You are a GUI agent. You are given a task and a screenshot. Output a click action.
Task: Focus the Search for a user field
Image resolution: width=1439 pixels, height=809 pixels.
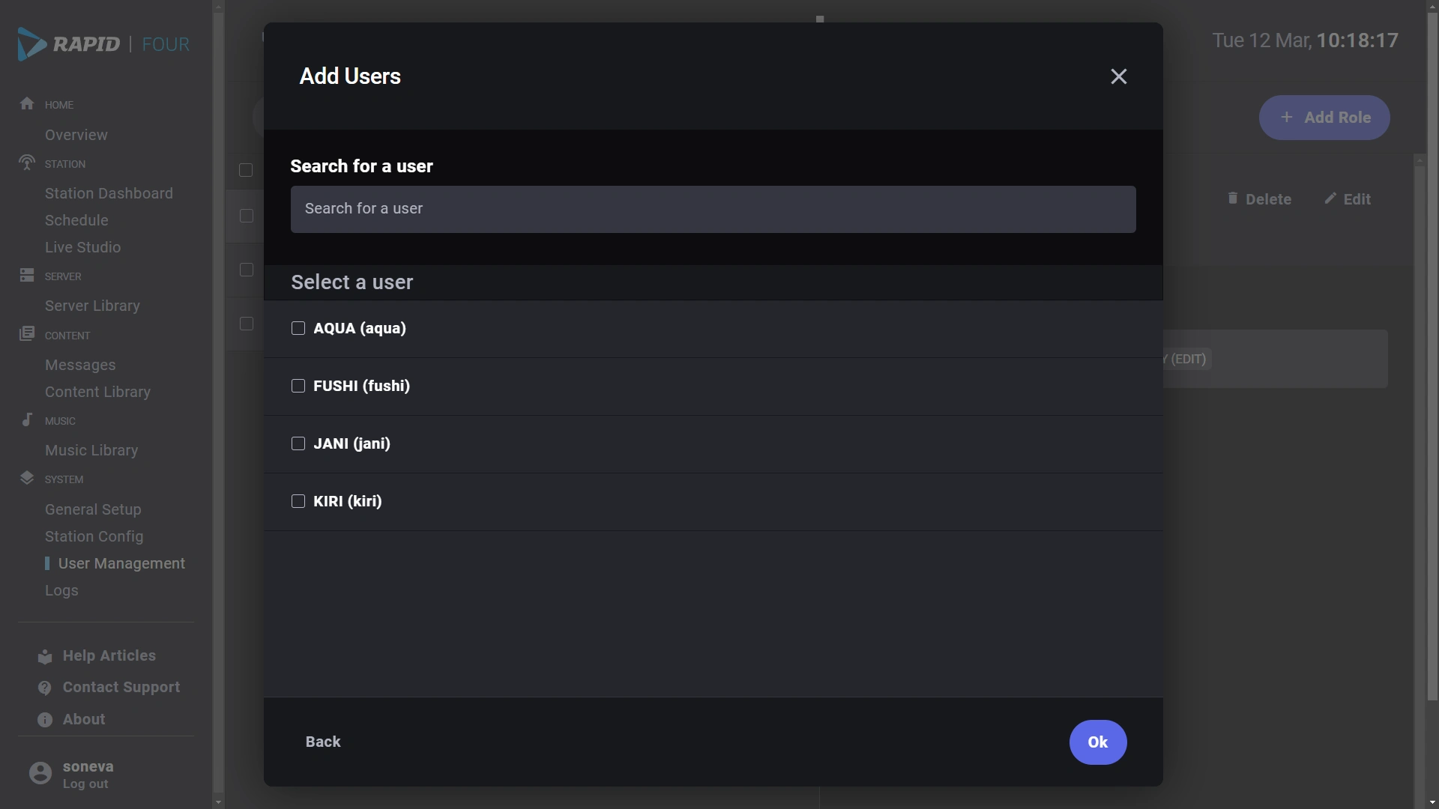click(x=713, y=209)
